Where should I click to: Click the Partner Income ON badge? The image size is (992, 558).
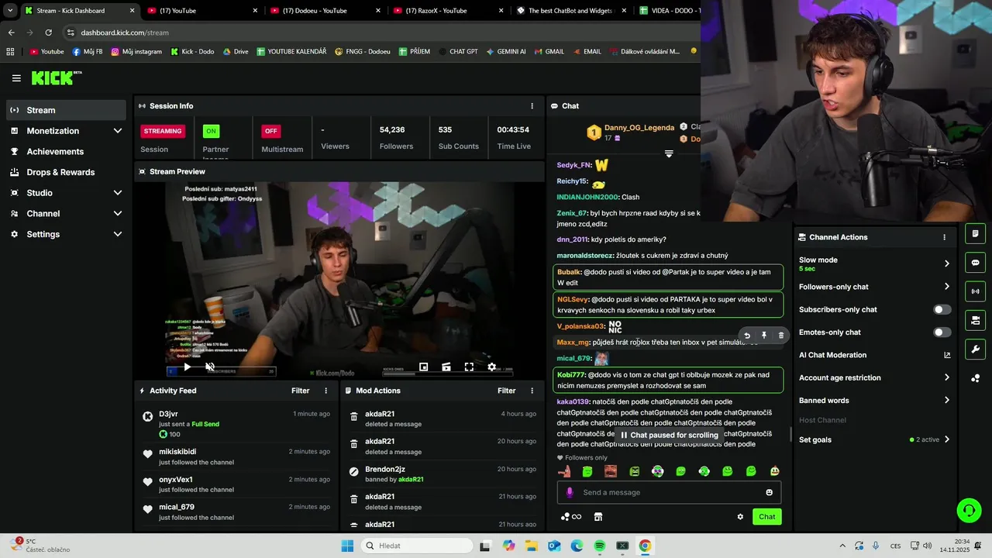point(211,131)
